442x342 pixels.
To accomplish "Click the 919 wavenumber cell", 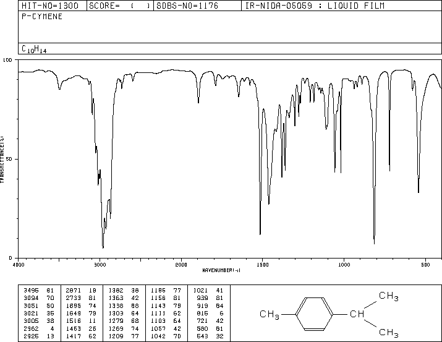I will point(202,306).
